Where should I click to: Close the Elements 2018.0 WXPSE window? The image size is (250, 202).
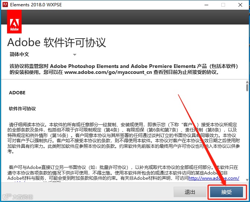240,5
